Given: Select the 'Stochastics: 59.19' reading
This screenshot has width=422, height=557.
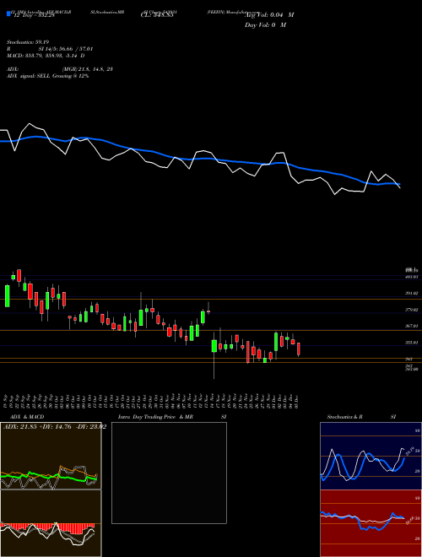Looking at the screenshot, I should point(28,42).
